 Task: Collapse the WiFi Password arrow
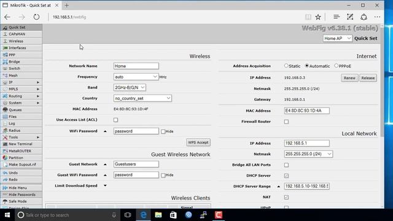click(105, 131)
